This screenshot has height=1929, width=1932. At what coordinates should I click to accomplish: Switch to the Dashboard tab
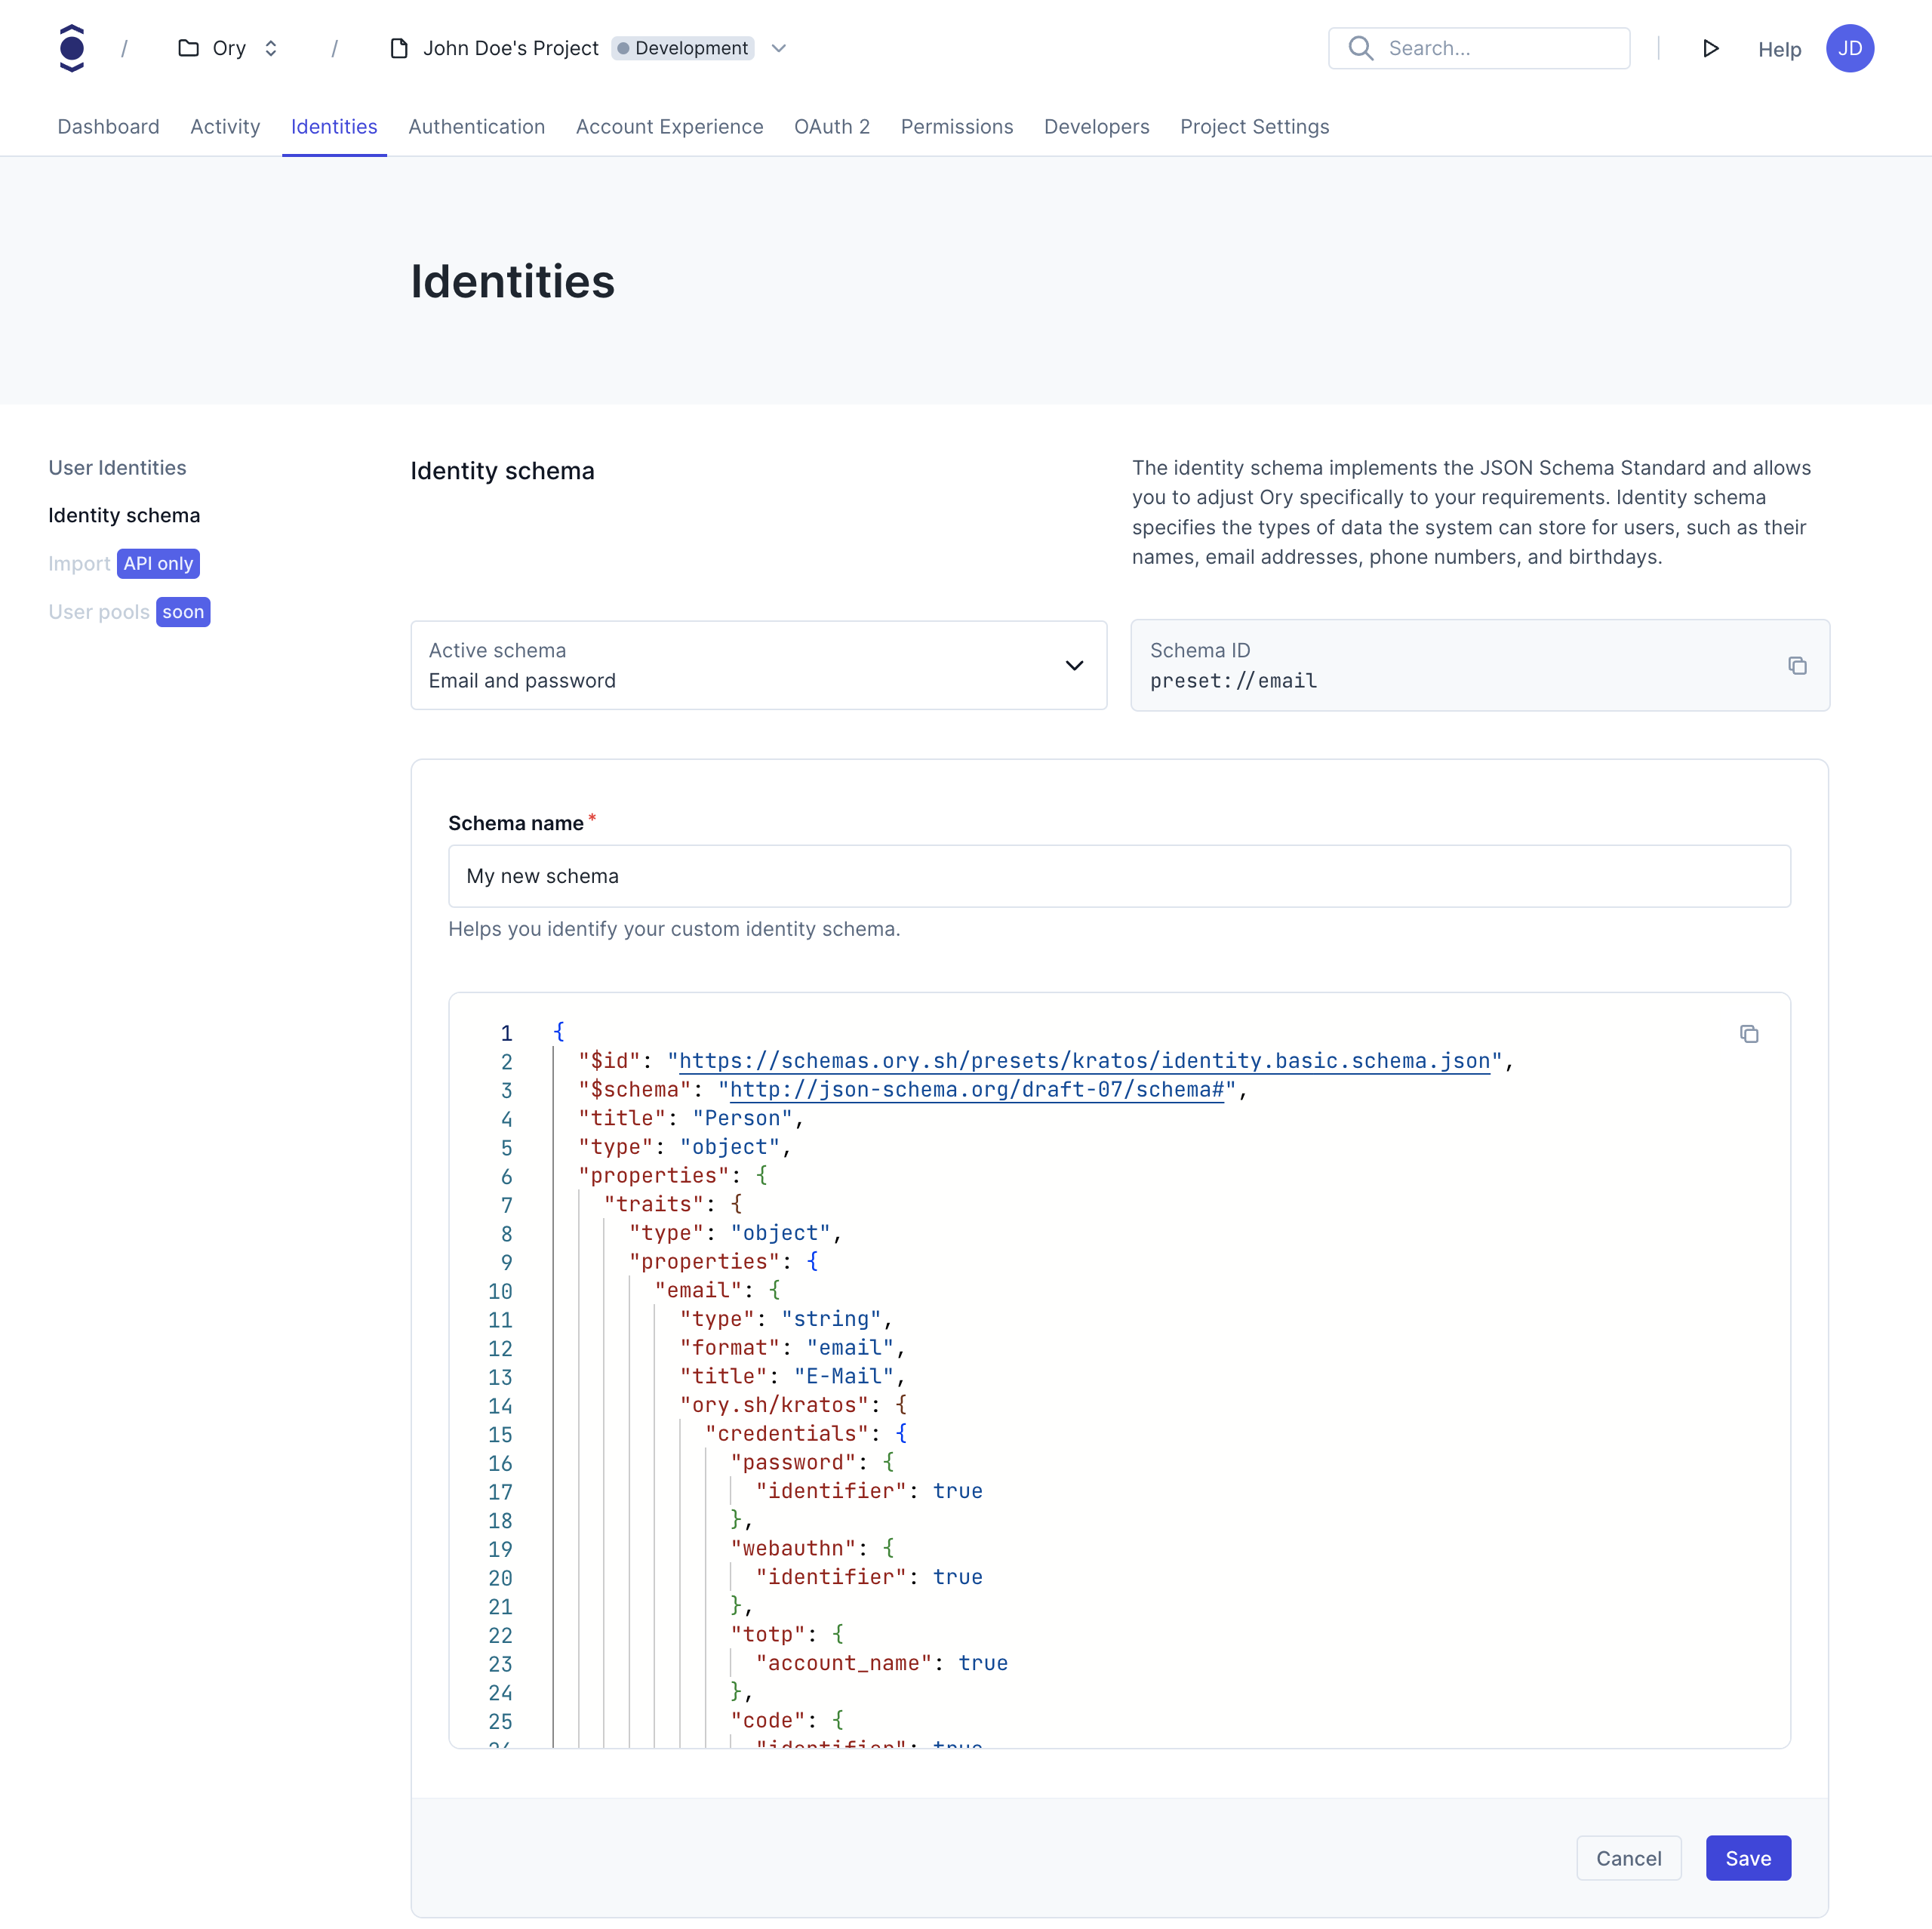(108, 127)
